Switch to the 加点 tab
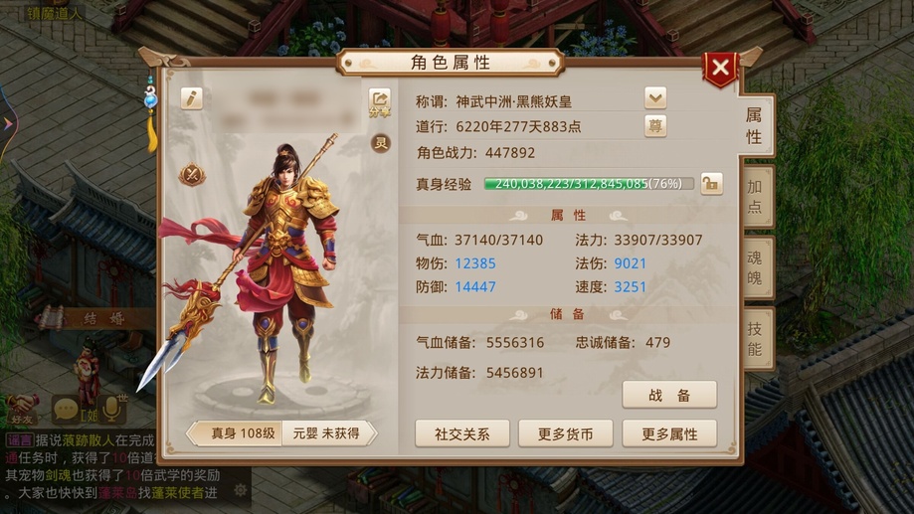The width and height of the screenshot is (914, 514). (x=756, y=197)
